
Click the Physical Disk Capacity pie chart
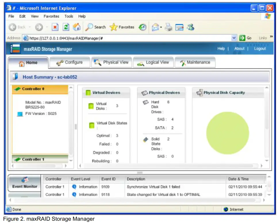click(x=228, y=133)
